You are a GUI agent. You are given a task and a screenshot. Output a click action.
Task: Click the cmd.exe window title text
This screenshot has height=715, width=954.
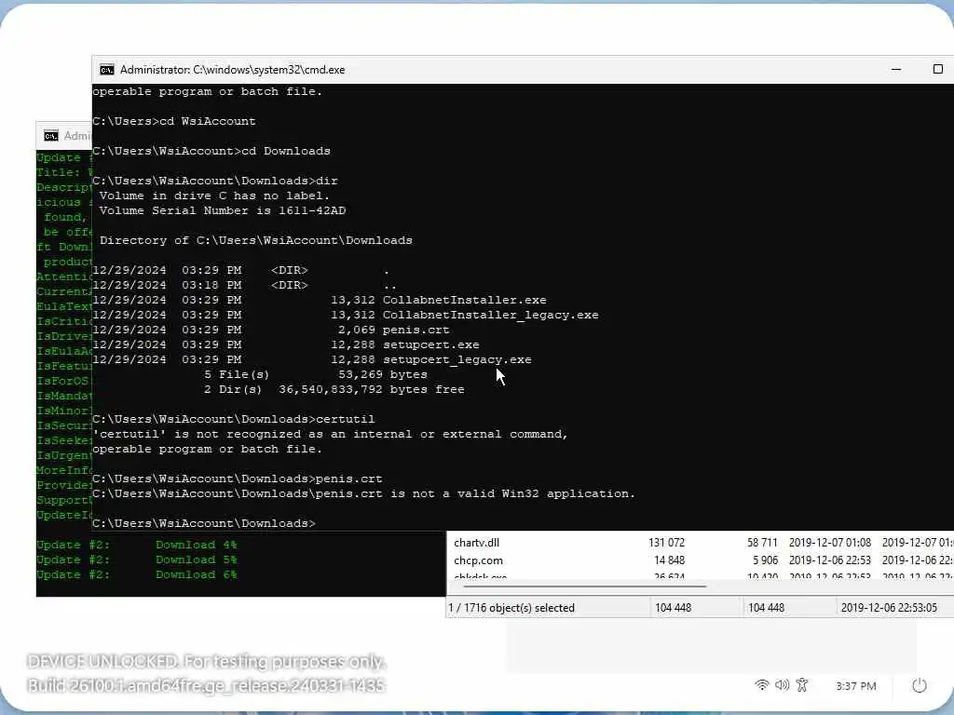(232, 70)
